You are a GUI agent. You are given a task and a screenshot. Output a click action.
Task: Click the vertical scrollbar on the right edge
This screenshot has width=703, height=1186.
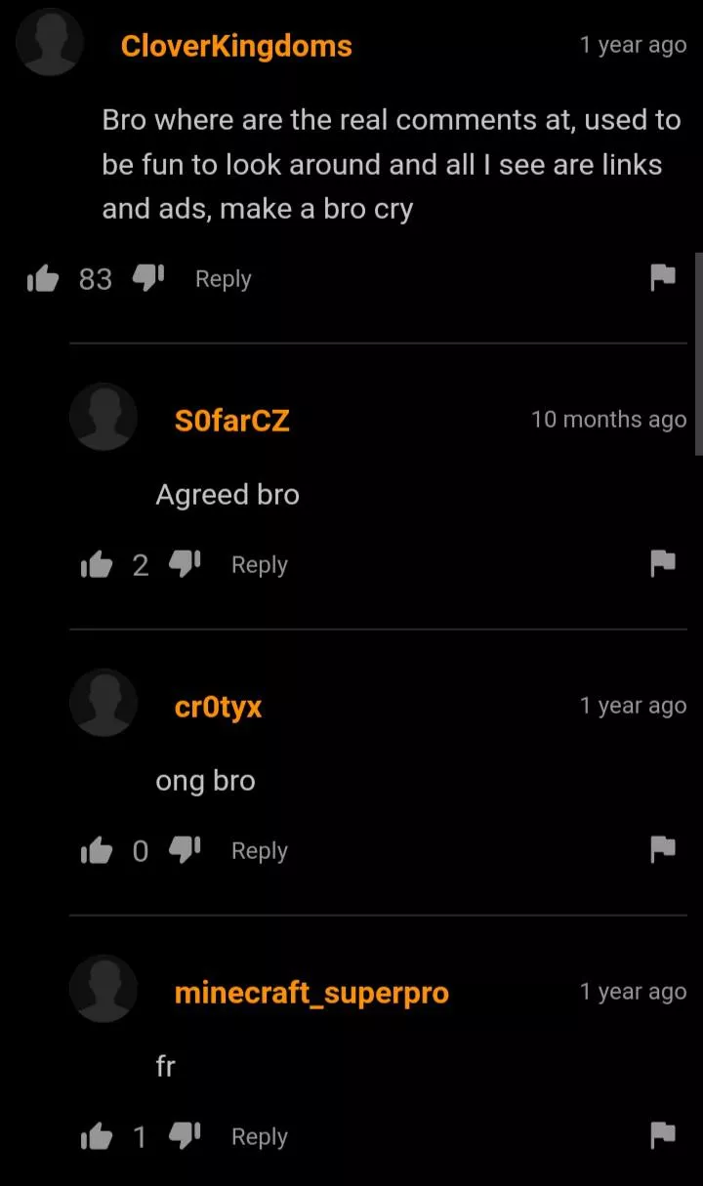tap(698, 353)
